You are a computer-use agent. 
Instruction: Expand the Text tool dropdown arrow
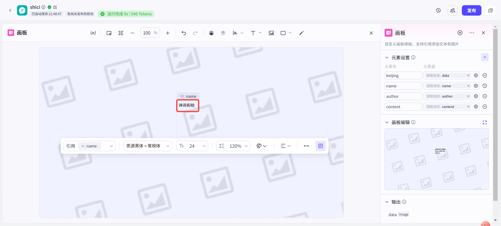260,33
